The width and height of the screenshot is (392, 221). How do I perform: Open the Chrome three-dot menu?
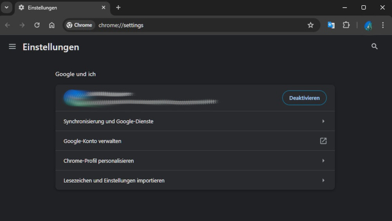[383, 25]
